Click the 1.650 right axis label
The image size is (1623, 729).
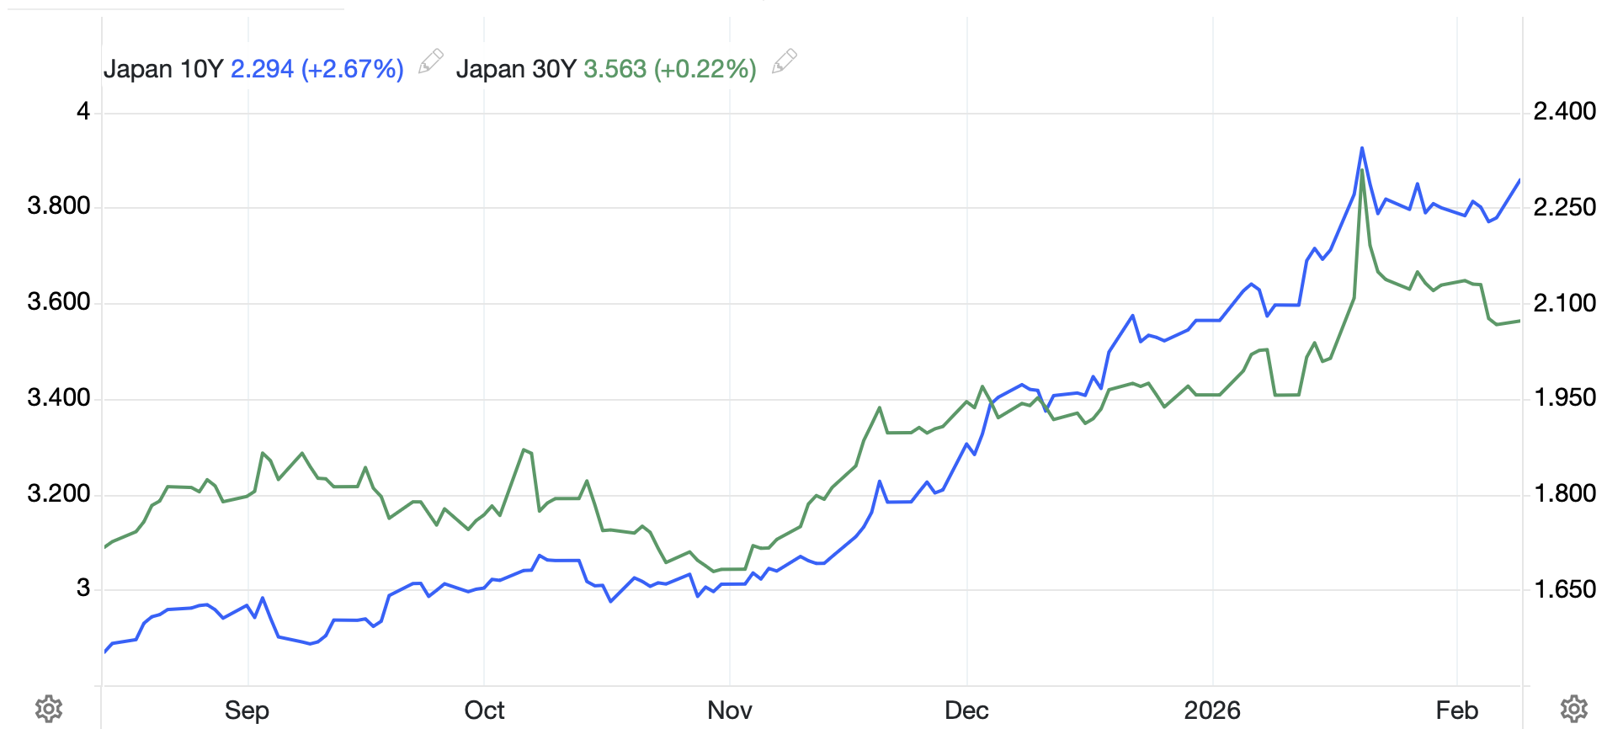(1564, 589)
